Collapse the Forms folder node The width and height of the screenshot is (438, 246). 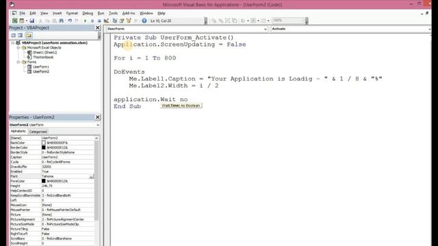point(18,62)
